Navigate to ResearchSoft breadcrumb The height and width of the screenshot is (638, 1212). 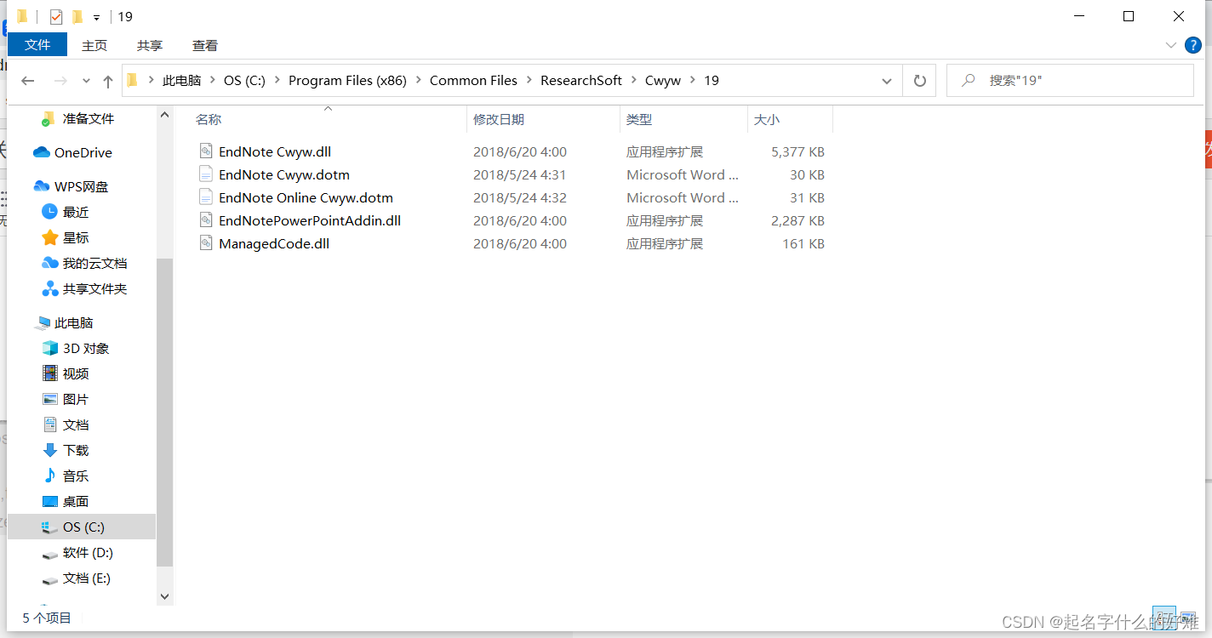click(x=581, y=81)
